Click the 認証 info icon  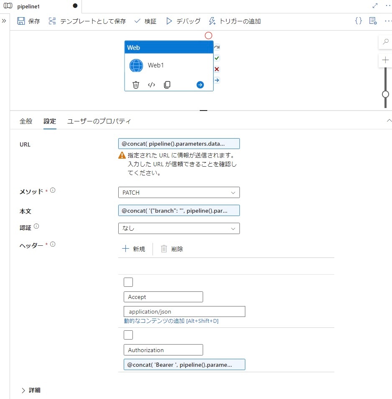click(36, 226)
